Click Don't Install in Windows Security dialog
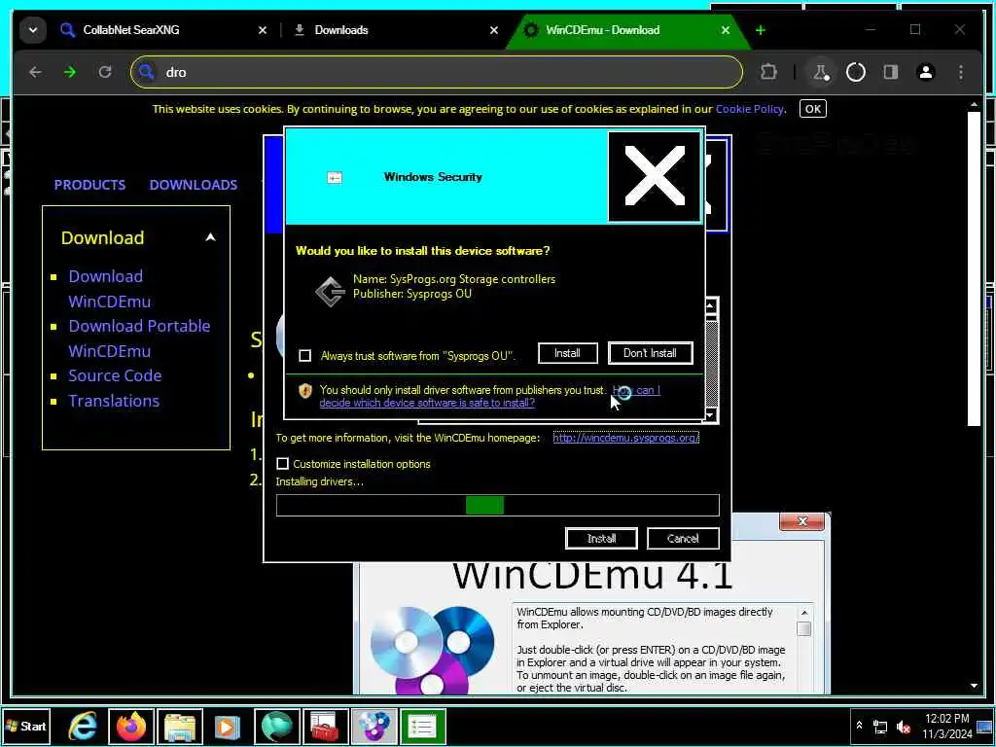This screenshot has height=747, width=996. coord(650,353)
